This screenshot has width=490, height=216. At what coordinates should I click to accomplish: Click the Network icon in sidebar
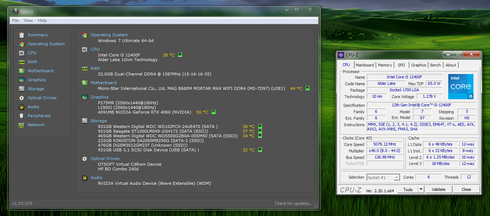(x=22, y=125)
